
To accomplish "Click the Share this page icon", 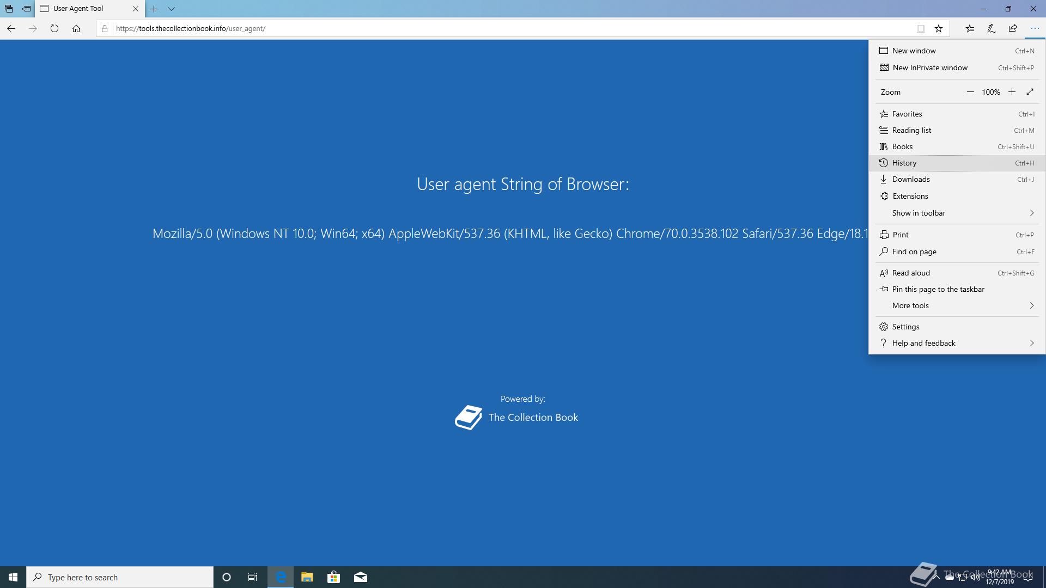I will 1013,28.
